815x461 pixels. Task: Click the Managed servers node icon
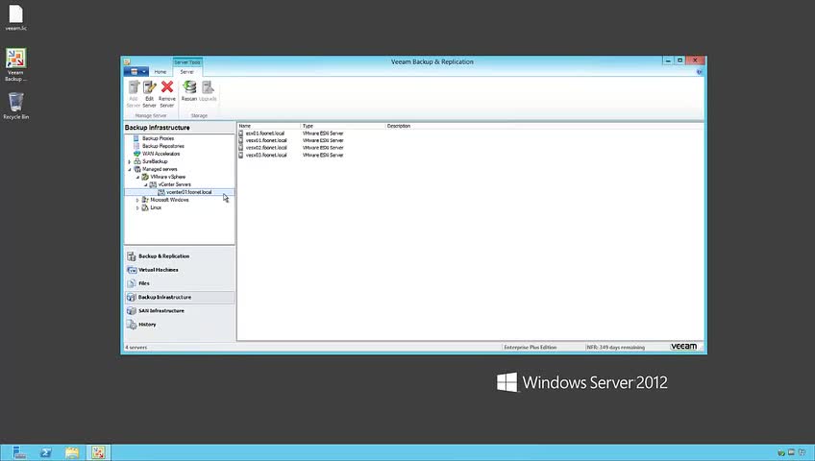pyautogui.click(x=137, y=169)
